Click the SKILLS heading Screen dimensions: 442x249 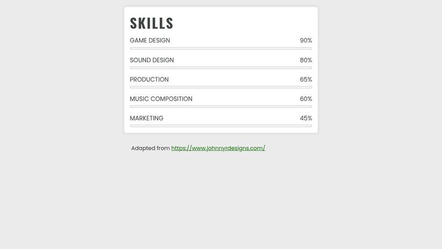pyautogui.click(x=151, y=23)
